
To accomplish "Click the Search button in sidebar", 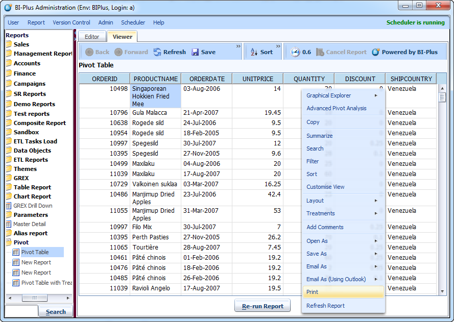I will [x=56, y=312].
